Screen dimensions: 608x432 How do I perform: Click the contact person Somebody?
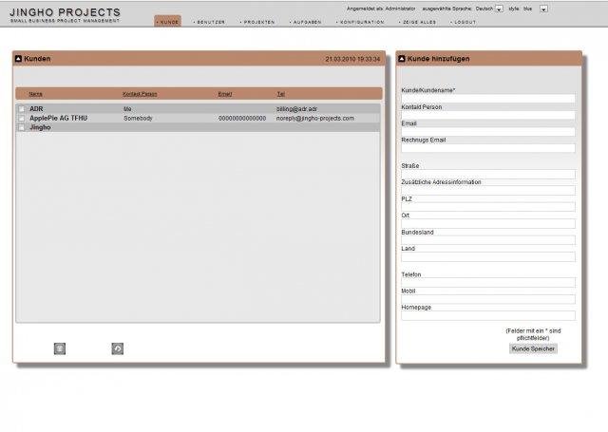[x=138, y=118]
